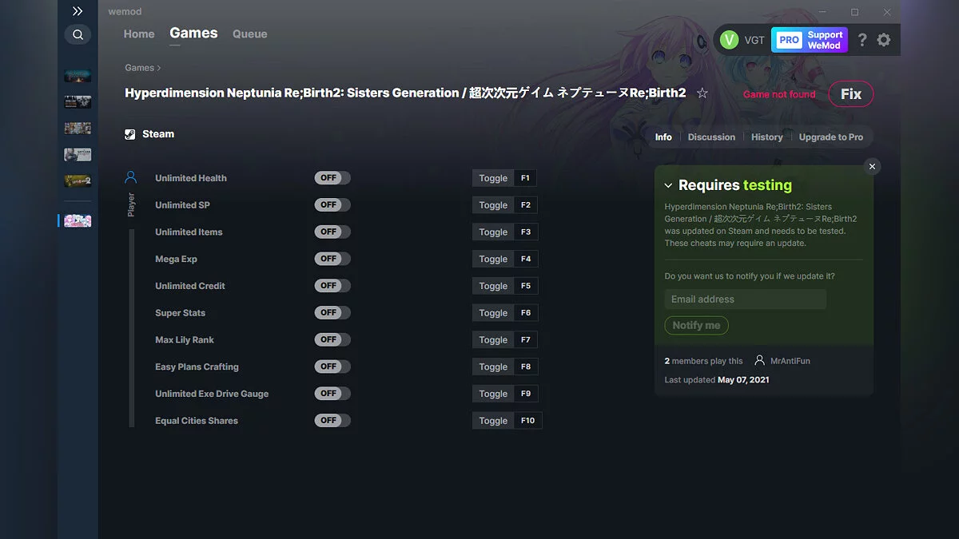Image resolution: width=959 pixels, height=539 pixels.
Task: Open MrAntiFun author profile icon
Action: (x=760, y=361)
